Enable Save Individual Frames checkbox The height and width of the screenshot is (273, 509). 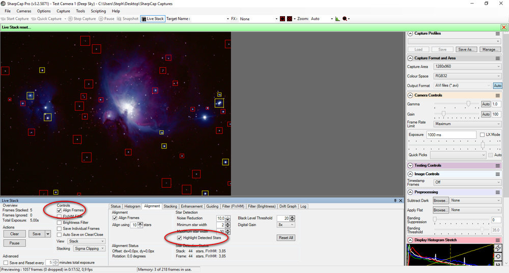[59, 229]
